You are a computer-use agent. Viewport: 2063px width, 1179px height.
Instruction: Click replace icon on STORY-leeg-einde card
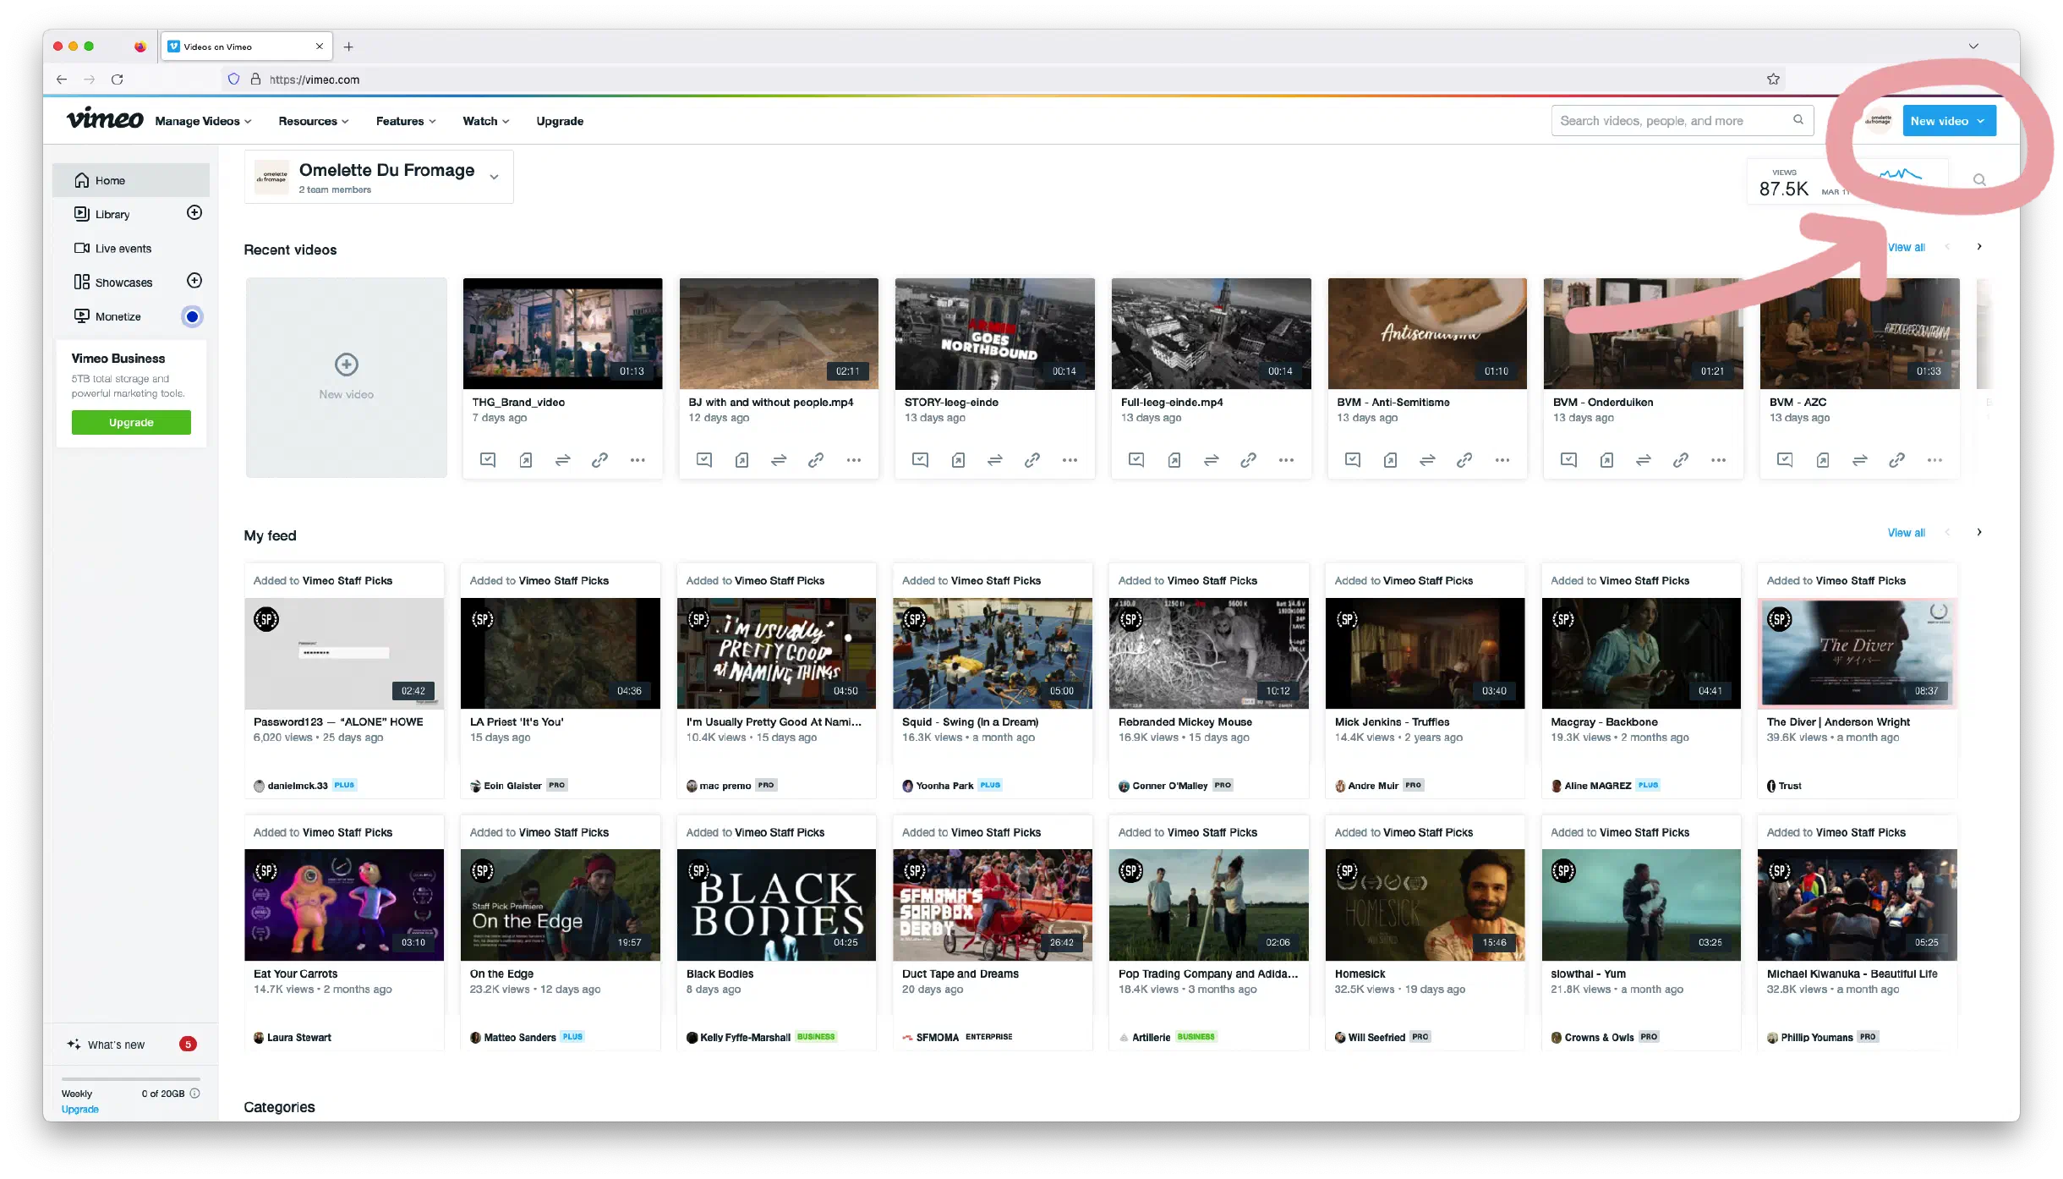(x=995, y=460)
